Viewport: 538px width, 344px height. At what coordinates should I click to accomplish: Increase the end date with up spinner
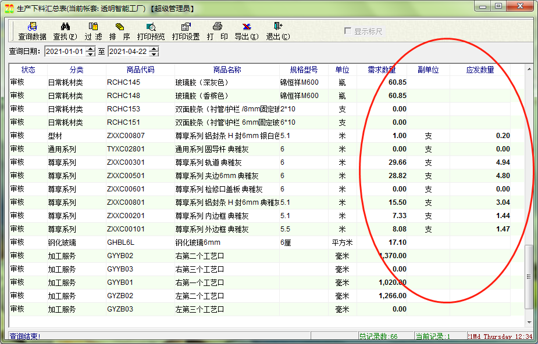(x=154, y=49)
